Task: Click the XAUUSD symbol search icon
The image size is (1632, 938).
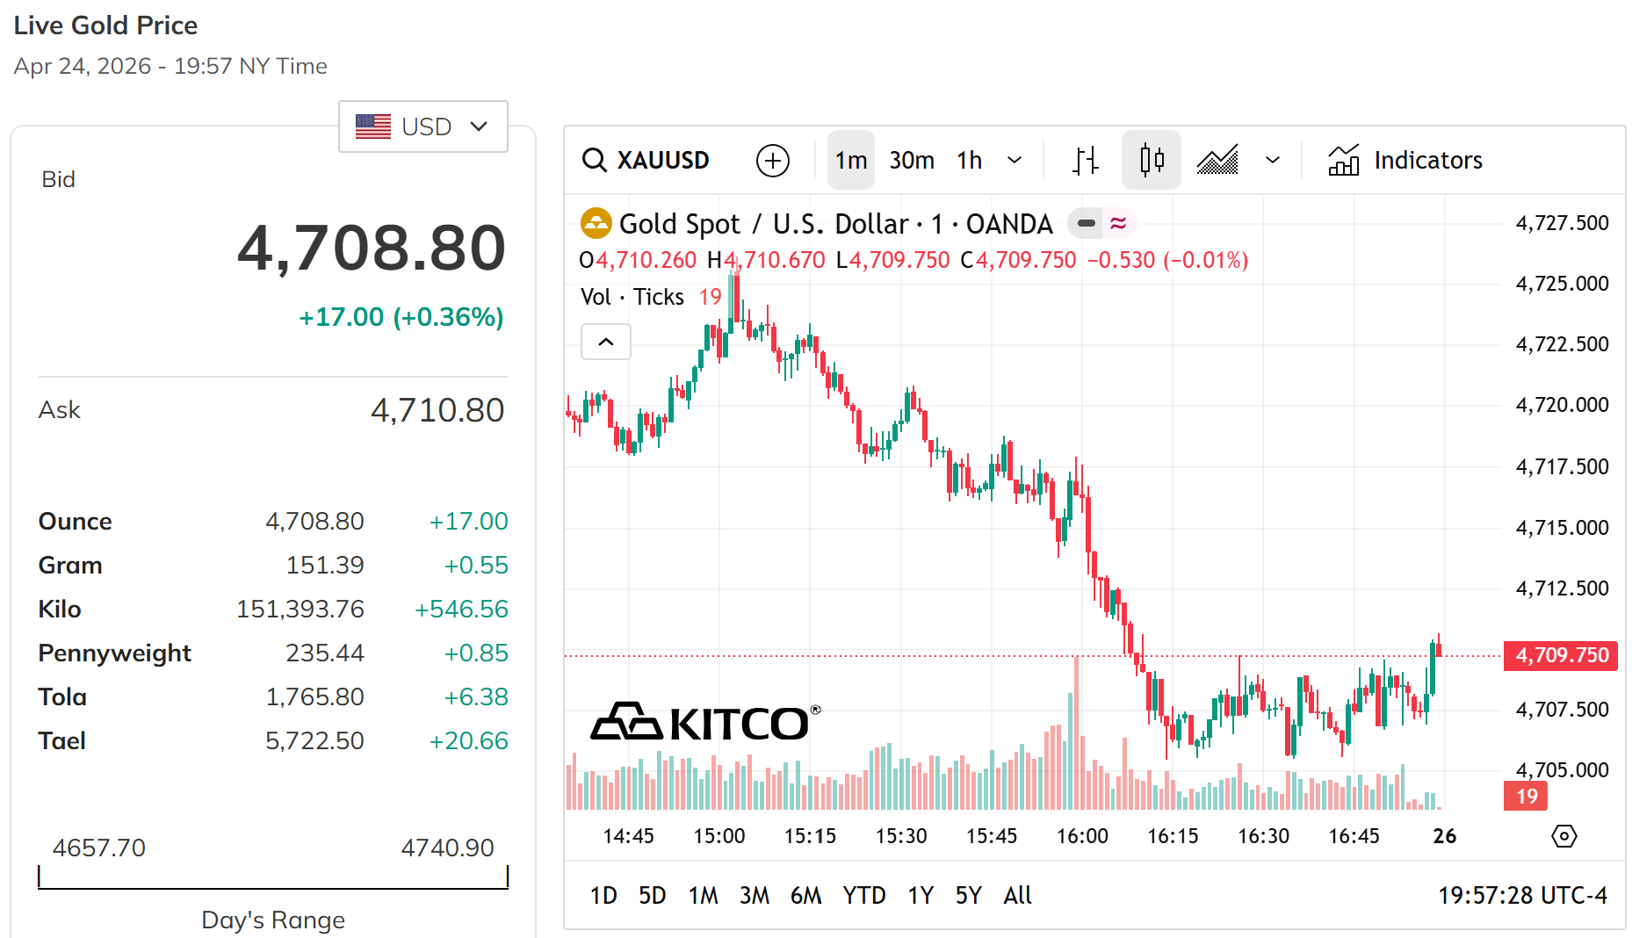Action: pos(595,160)
